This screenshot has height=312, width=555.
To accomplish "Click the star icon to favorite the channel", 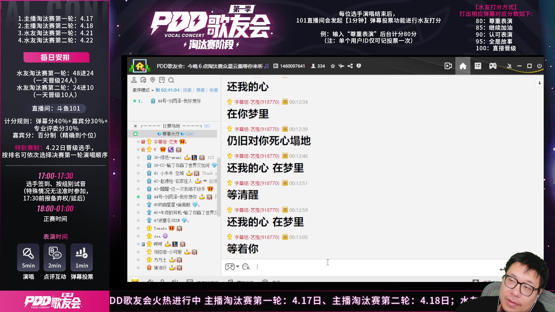I will coord(332,66).
